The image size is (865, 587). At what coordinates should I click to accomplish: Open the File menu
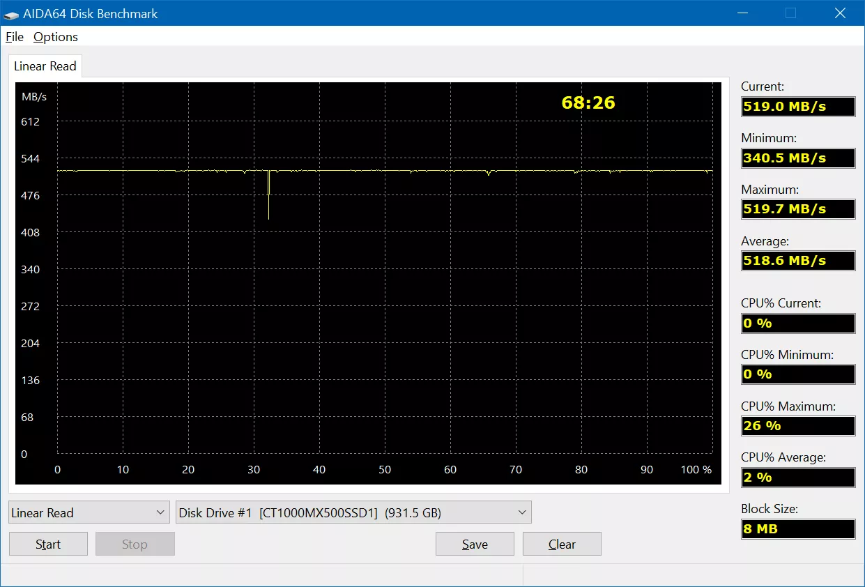pos(15,37)
